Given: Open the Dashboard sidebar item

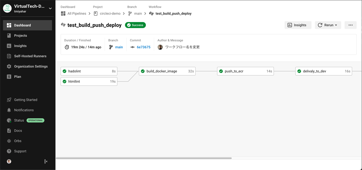Looking at the screenshot, I should (x=28, y=25).
